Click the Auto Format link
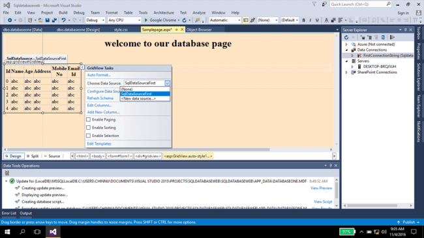 [x=98, y=75]
